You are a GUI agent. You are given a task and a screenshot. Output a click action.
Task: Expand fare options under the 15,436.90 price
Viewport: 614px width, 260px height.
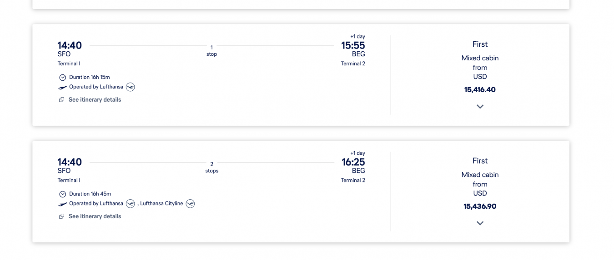pos(480,223)
